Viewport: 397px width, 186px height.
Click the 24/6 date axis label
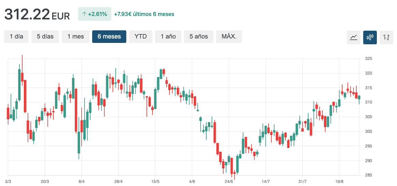[x=229, y=182]
